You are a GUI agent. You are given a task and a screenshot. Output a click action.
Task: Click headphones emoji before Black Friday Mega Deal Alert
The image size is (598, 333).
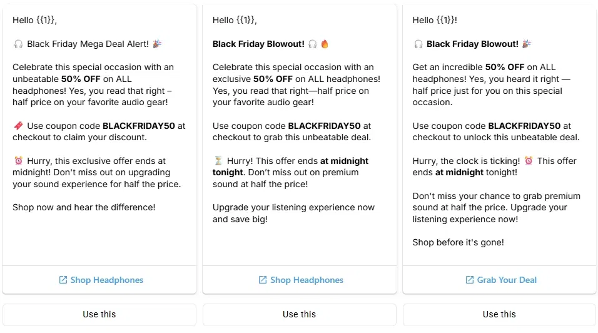coord(18,44)
